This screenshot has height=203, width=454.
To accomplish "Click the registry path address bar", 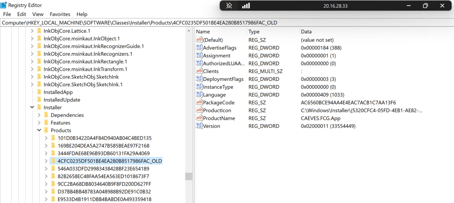I will 227,23.
